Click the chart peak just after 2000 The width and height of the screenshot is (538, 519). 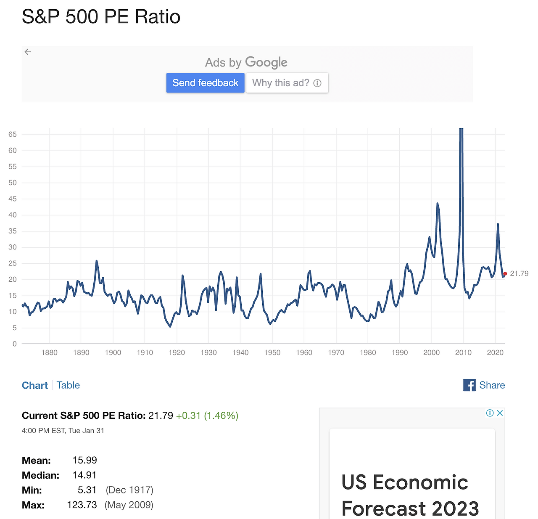click(x=438, y=204)
